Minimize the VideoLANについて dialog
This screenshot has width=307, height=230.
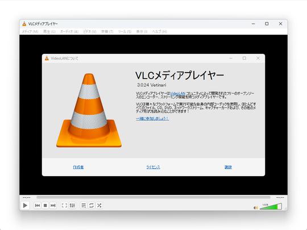pos(231,58)
